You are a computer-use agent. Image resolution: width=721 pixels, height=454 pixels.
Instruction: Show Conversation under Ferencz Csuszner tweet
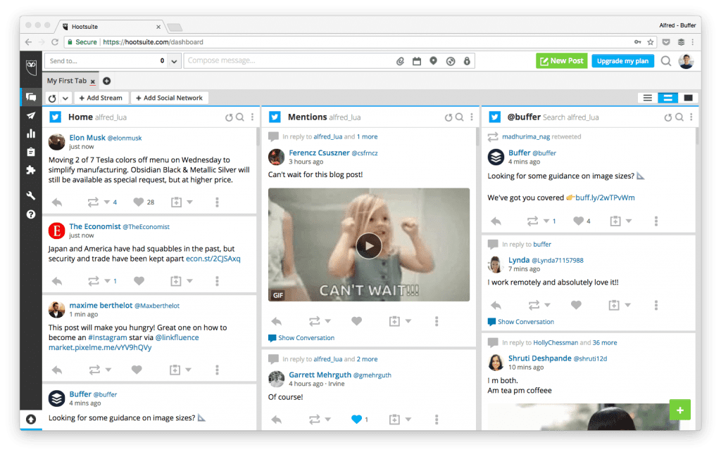click(301, 338)
